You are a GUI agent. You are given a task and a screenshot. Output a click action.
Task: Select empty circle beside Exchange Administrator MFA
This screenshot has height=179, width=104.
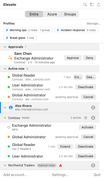click(x=9, y=127)
